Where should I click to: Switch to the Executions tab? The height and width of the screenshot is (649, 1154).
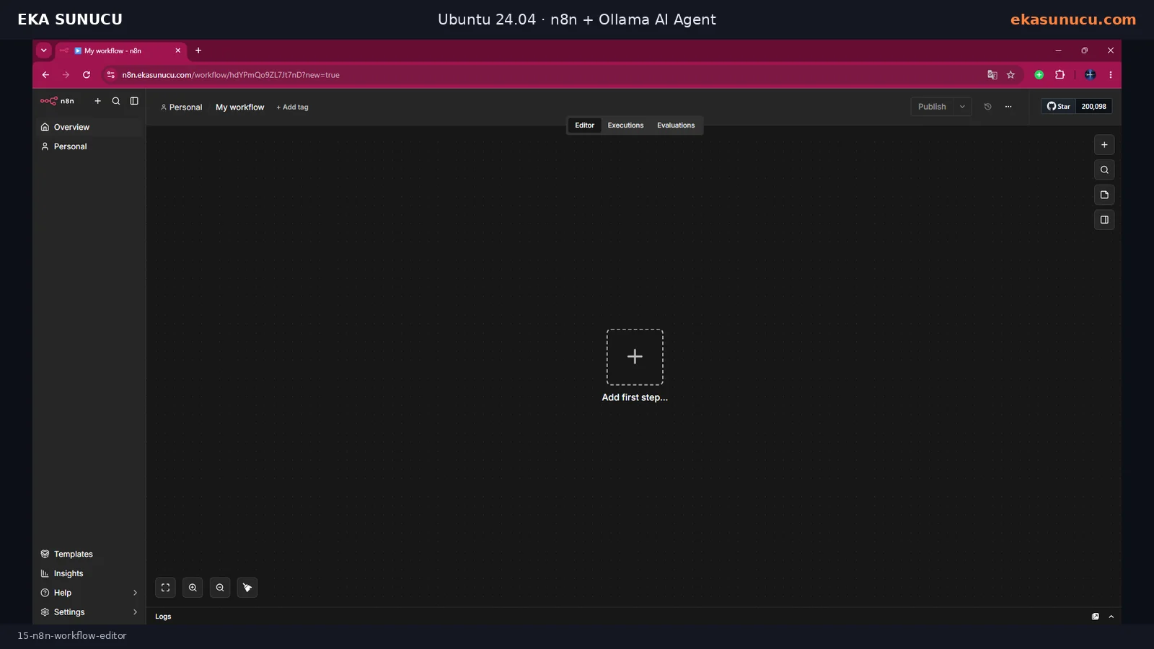[x=625, y=125]
